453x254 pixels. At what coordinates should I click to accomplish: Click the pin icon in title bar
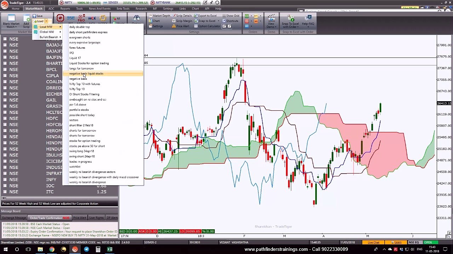[x=211, y=2]
